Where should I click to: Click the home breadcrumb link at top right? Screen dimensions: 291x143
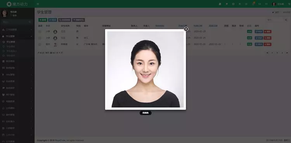pyautogui.click(x=275, y=12)
